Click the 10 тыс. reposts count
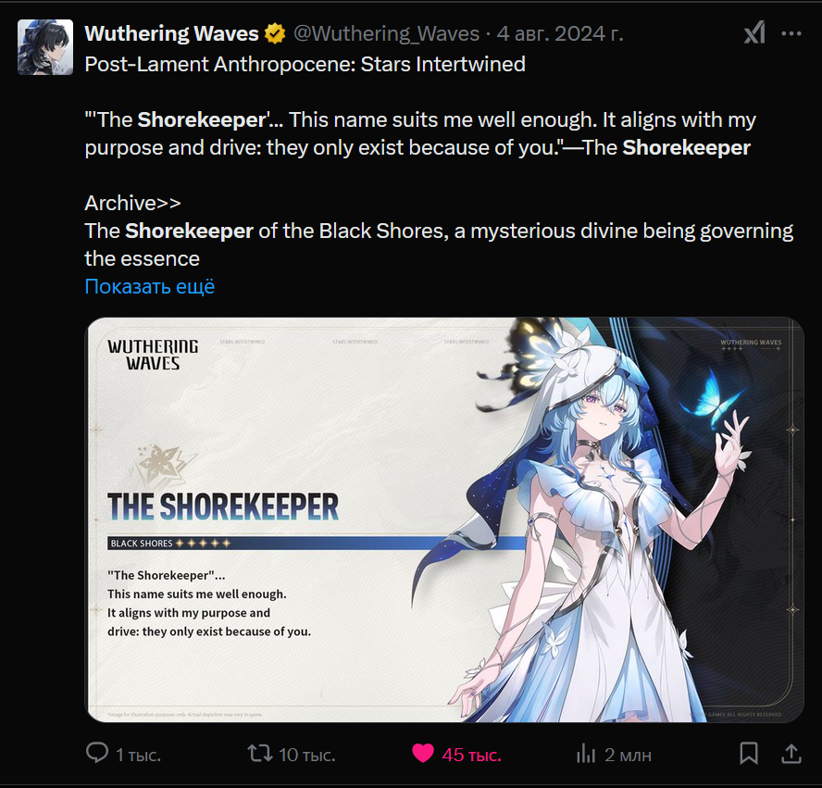822x788 pixels. click(x=307, y=755)
